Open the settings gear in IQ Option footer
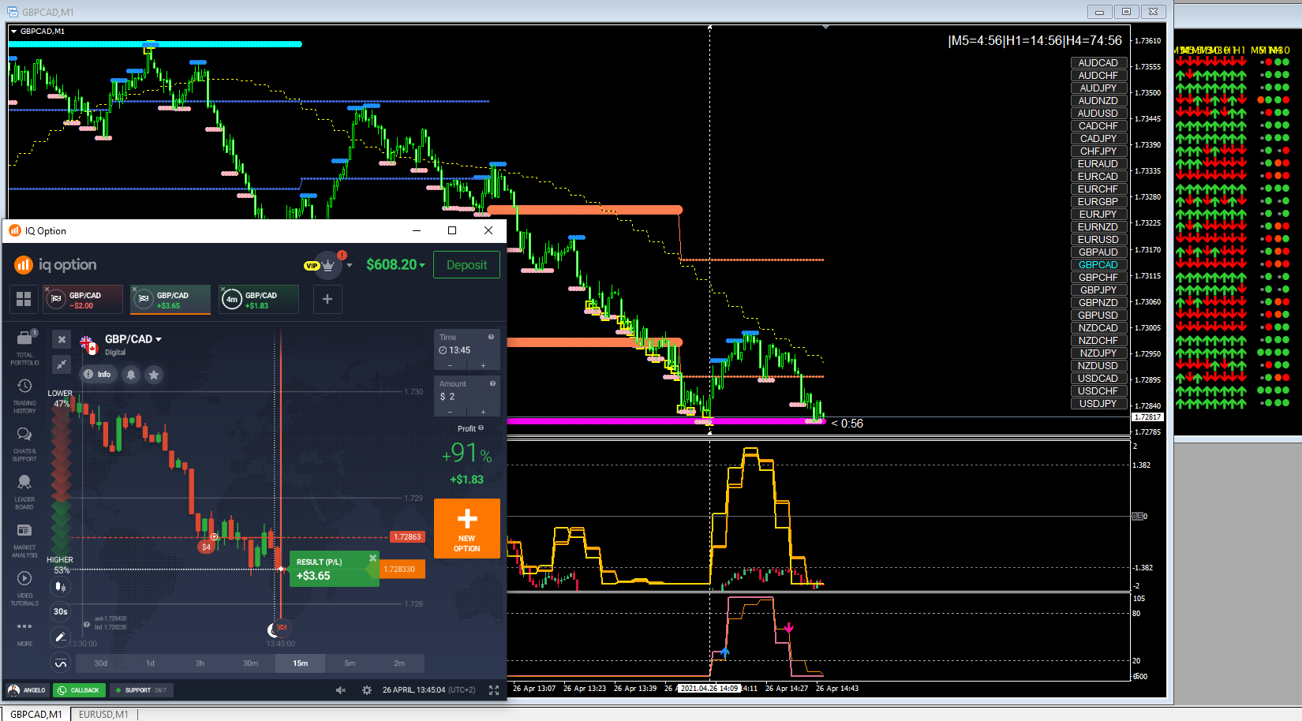 point(367,690)
